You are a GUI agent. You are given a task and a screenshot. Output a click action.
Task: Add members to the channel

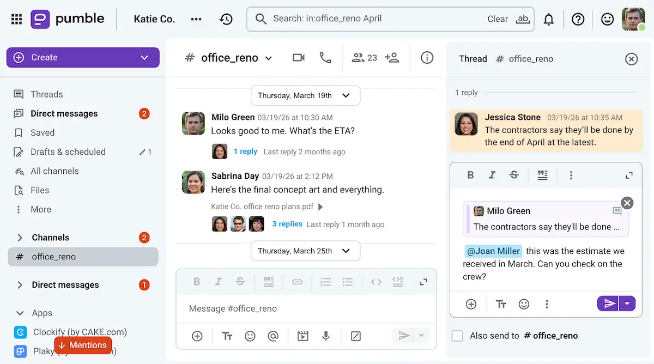click(x=392, y=57)
